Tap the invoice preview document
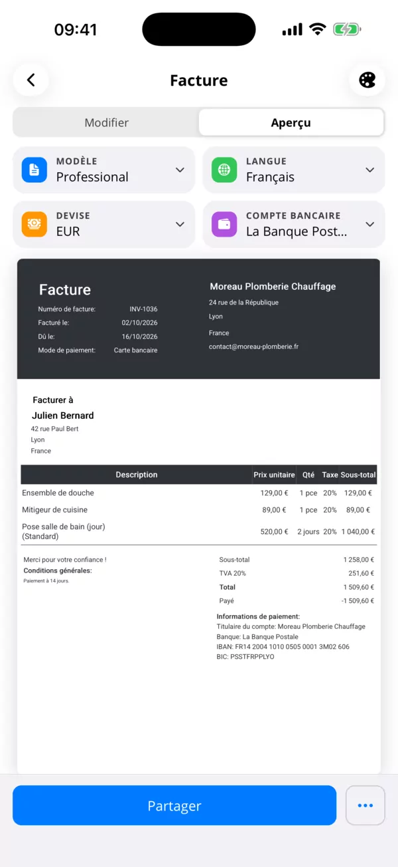398x867 pixels. [199, 516]
